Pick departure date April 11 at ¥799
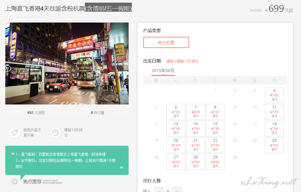 tap(274, 112)
